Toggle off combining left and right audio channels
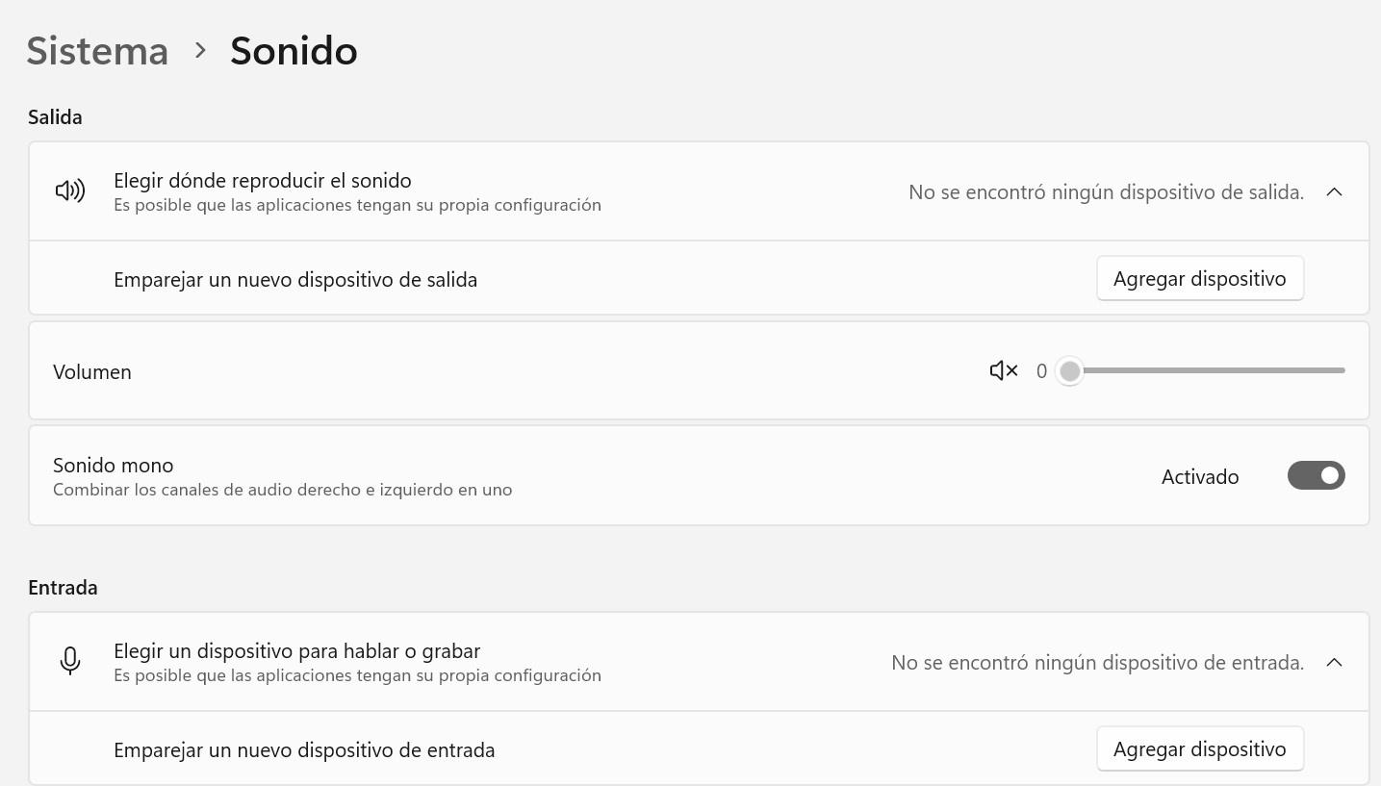1381x786 pixels. [x=1316, y=475]
